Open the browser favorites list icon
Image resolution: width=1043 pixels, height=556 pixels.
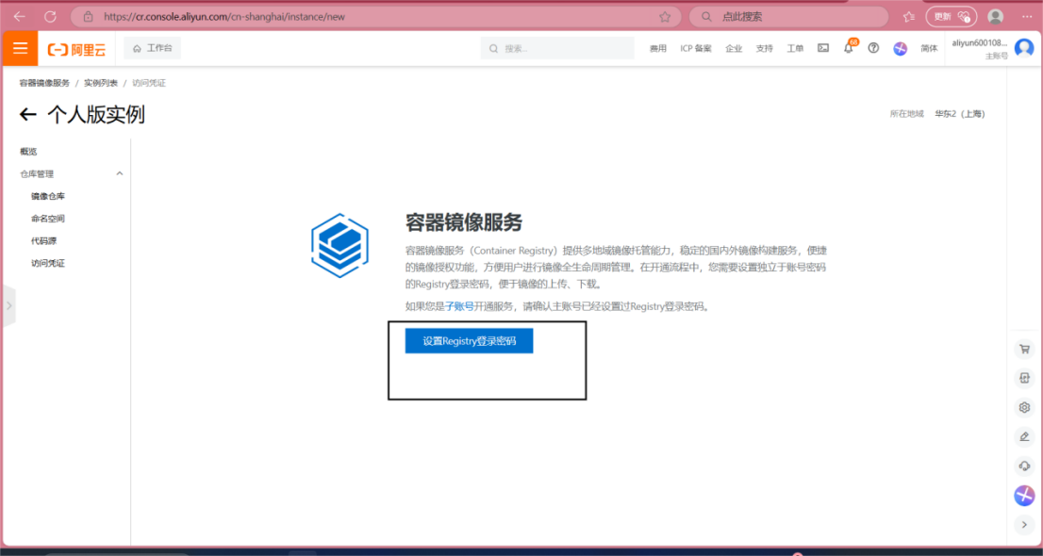909,17
